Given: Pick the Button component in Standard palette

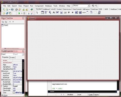Looking at the screenshot, I should click(x=65, y=12).
